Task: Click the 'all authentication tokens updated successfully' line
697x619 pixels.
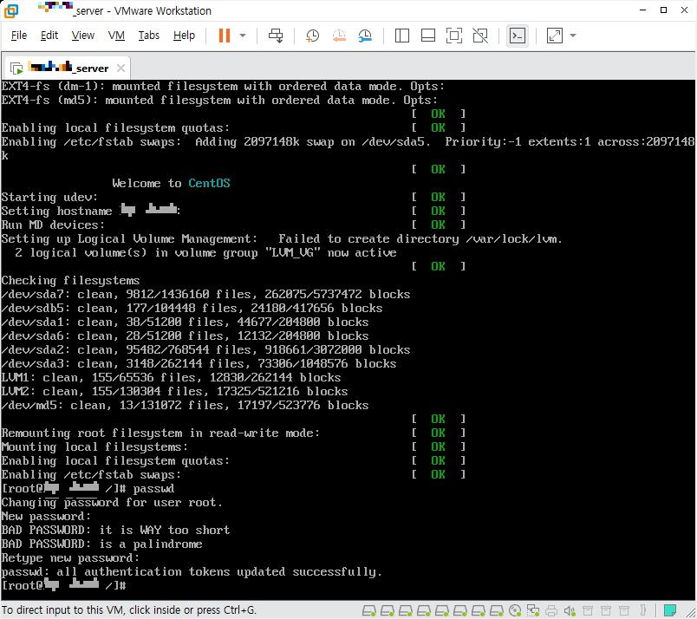Action: [x=192, y=571]
